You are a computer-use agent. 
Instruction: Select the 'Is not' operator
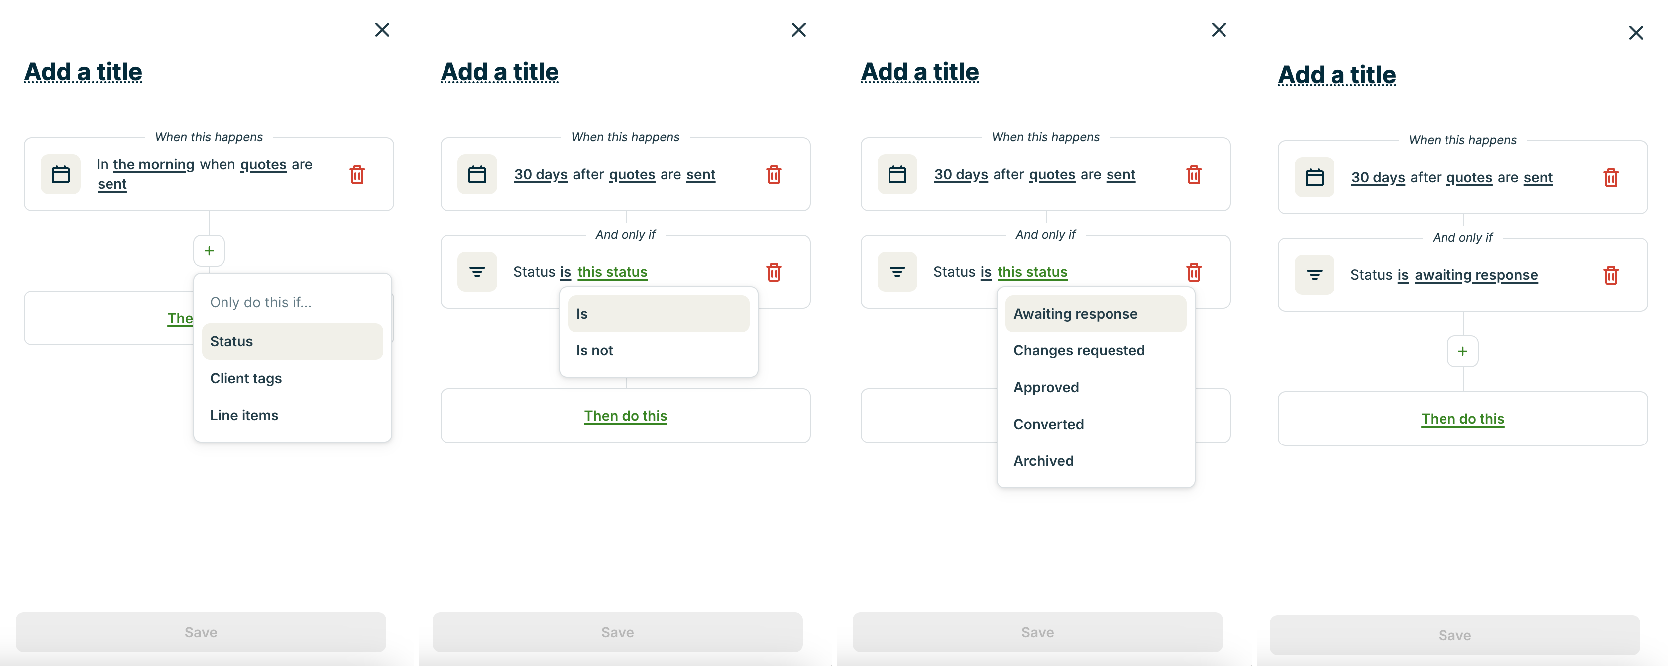594,351
